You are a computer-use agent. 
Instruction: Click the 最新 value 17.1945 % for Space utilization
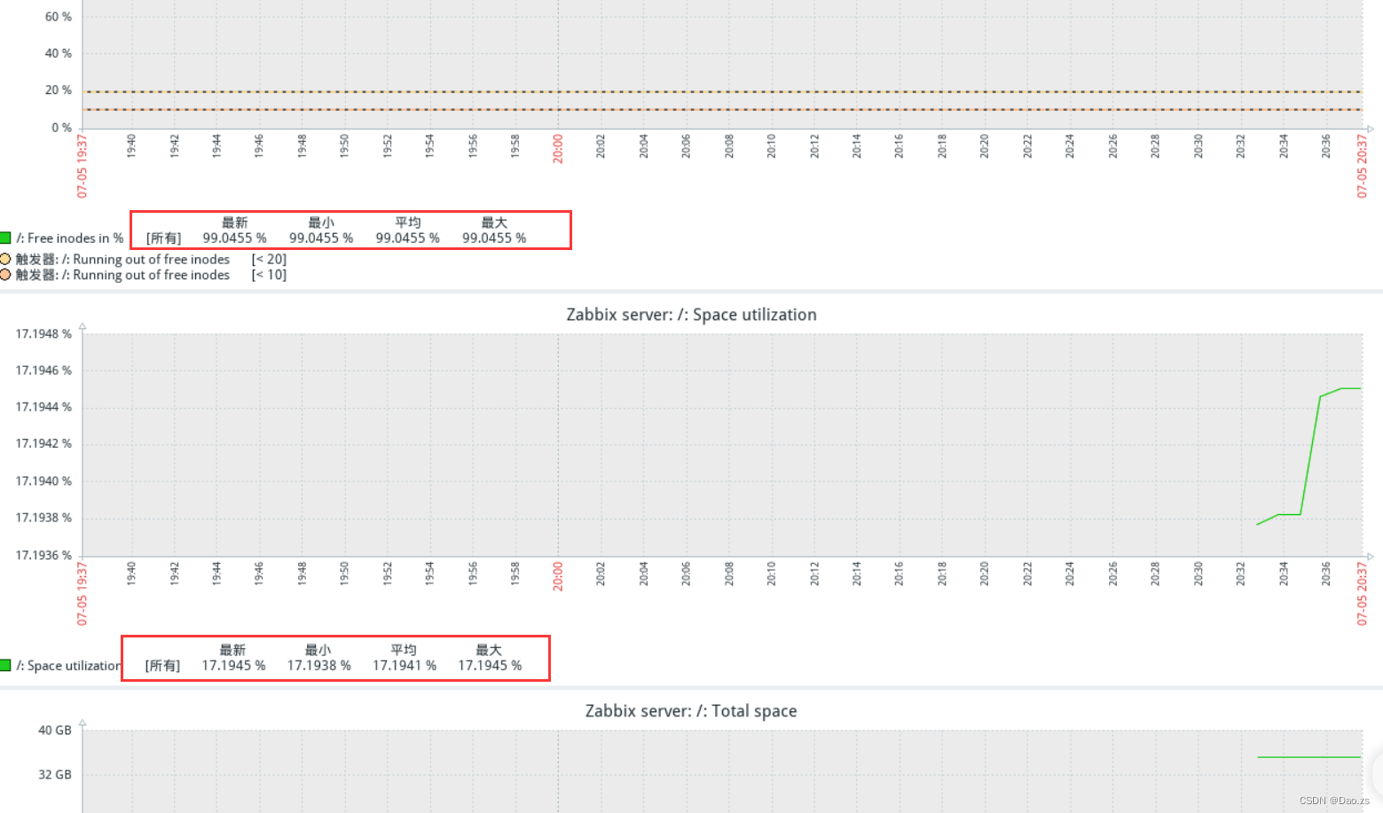[233, 665]
